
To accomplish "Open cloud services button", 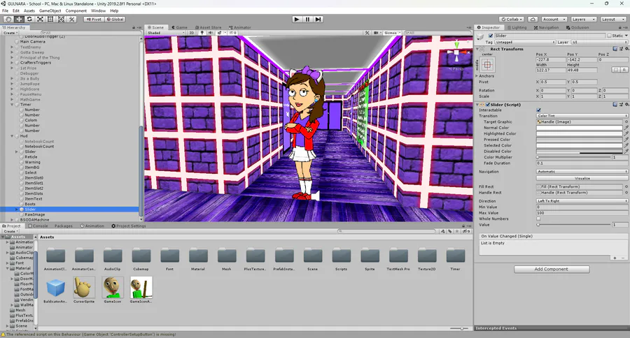I will tap(533, 20).
